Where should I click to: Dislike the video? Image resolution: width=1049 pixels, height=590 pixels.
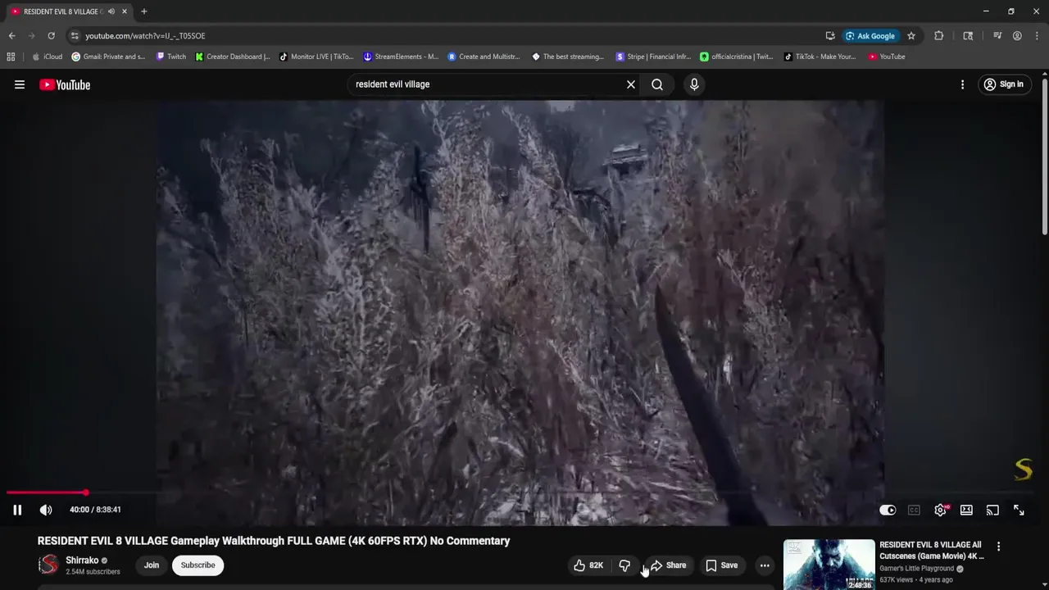624,565
